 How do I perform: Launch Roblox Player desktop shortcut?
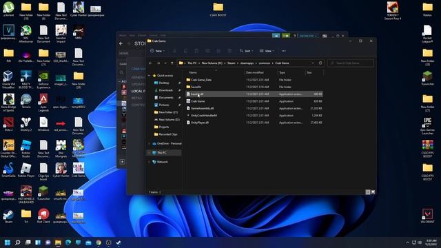(26, 170)
